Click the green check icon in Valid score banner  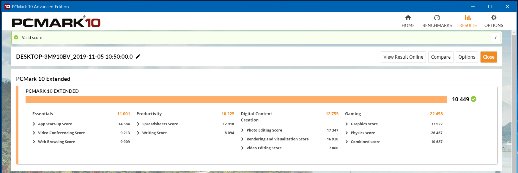[16, 37]
